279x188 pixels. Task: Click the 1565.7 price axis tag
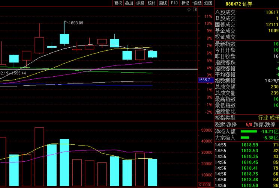coord(204,80)
